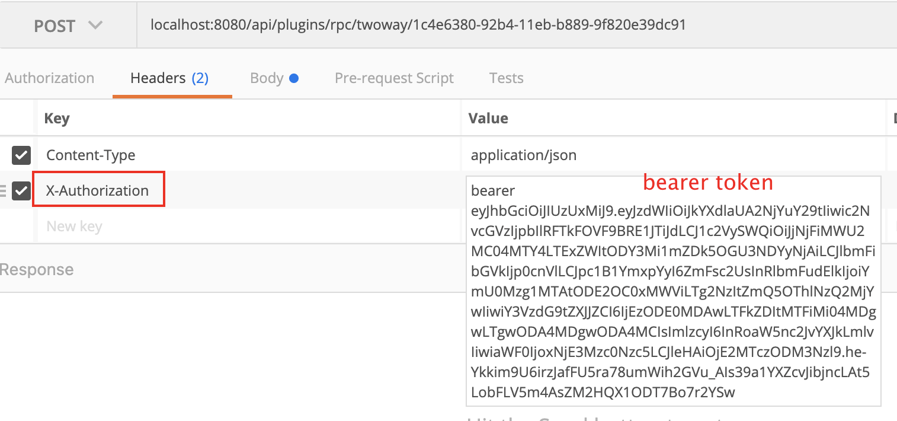Click the partially visible column header after Value
The width and height of the screenshot is (897, 421).
[x=893, y=118]
